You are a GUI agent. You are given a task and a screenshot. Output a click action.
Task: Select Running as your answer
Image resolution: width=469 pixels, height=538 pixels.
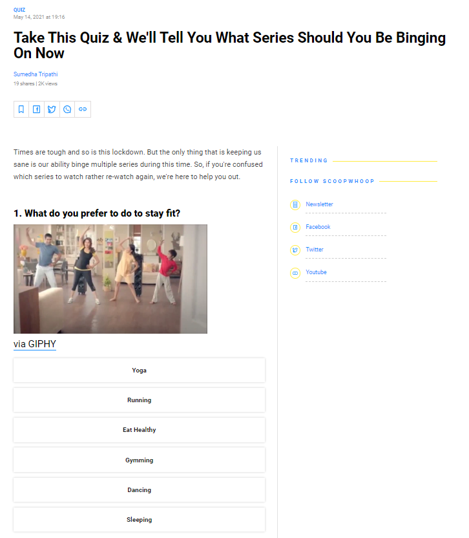pos(139,400)
